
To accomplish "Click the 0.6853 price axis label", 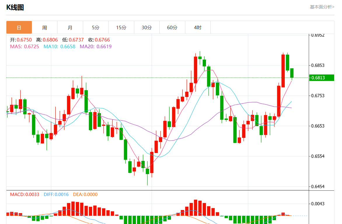I will (318, 65).
